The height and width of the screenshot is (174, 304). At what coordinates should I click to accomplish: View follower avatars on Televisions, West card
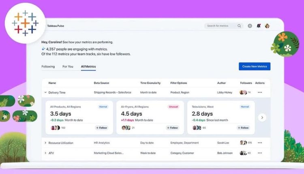pyautogui.click(x=197, y=128)
